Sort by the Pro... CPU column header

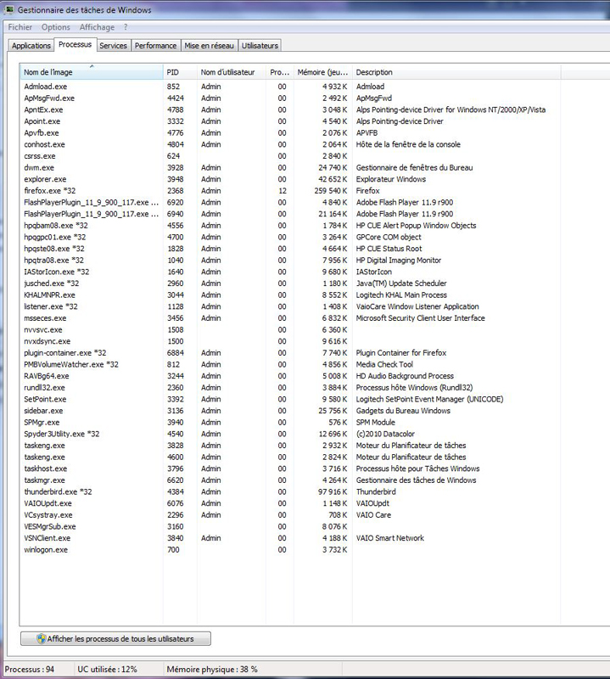[x=280, y=72]
